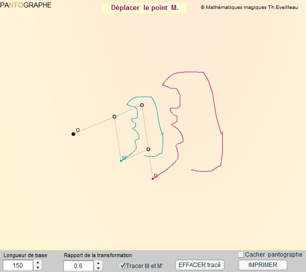Click the Longueur de base field showing 150
Image resolution: width=306 pixels, height=272 pixels.
[17, 266]
